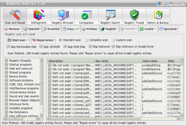Click the PrintKey toolbar icon

coord(83,29)
